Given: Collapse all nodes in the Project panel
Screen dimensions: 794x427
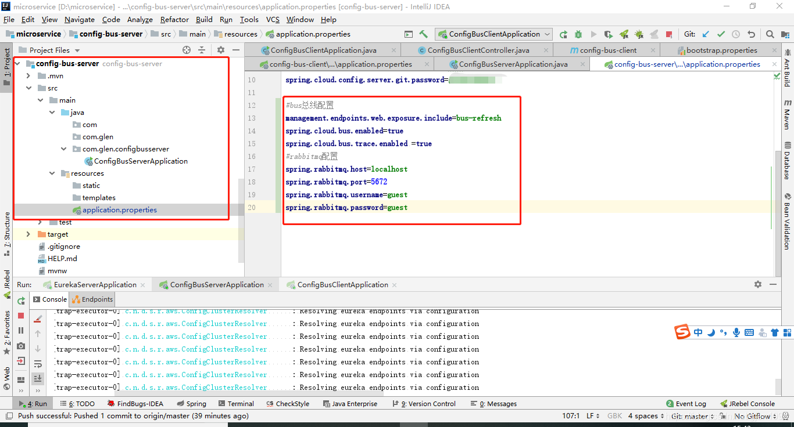Looking at the screenshot, I should click(x=203, y=50).
